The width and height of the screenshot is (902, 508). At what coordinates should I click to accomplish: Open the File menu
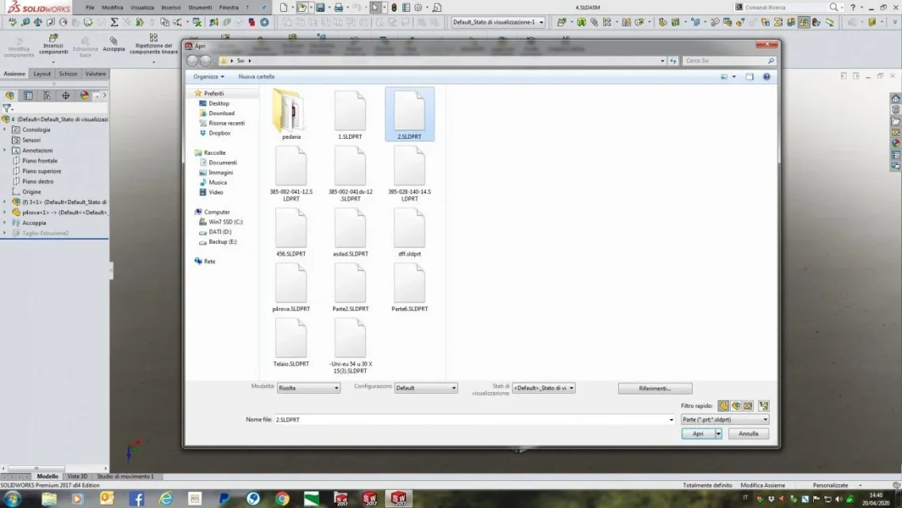point(90,7)
